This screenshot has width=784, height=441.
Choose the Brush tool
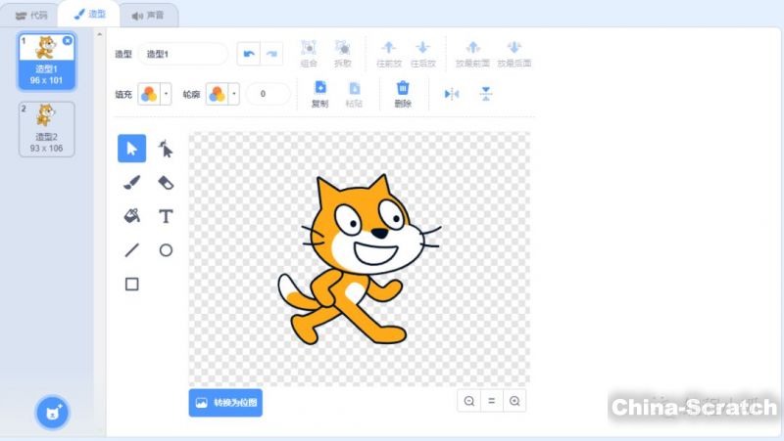132,182
